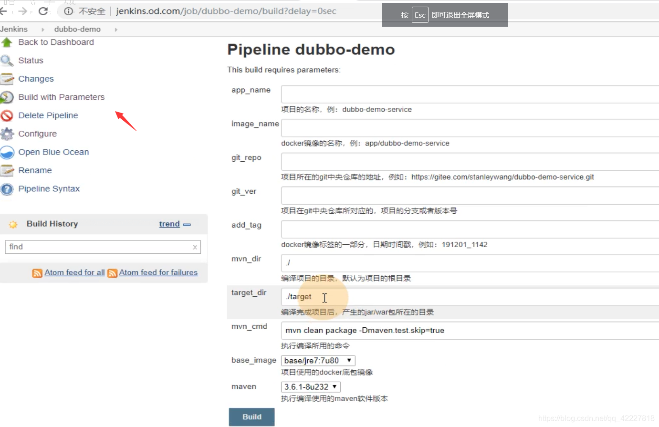Click the Configure gear icon

[7, 134]
